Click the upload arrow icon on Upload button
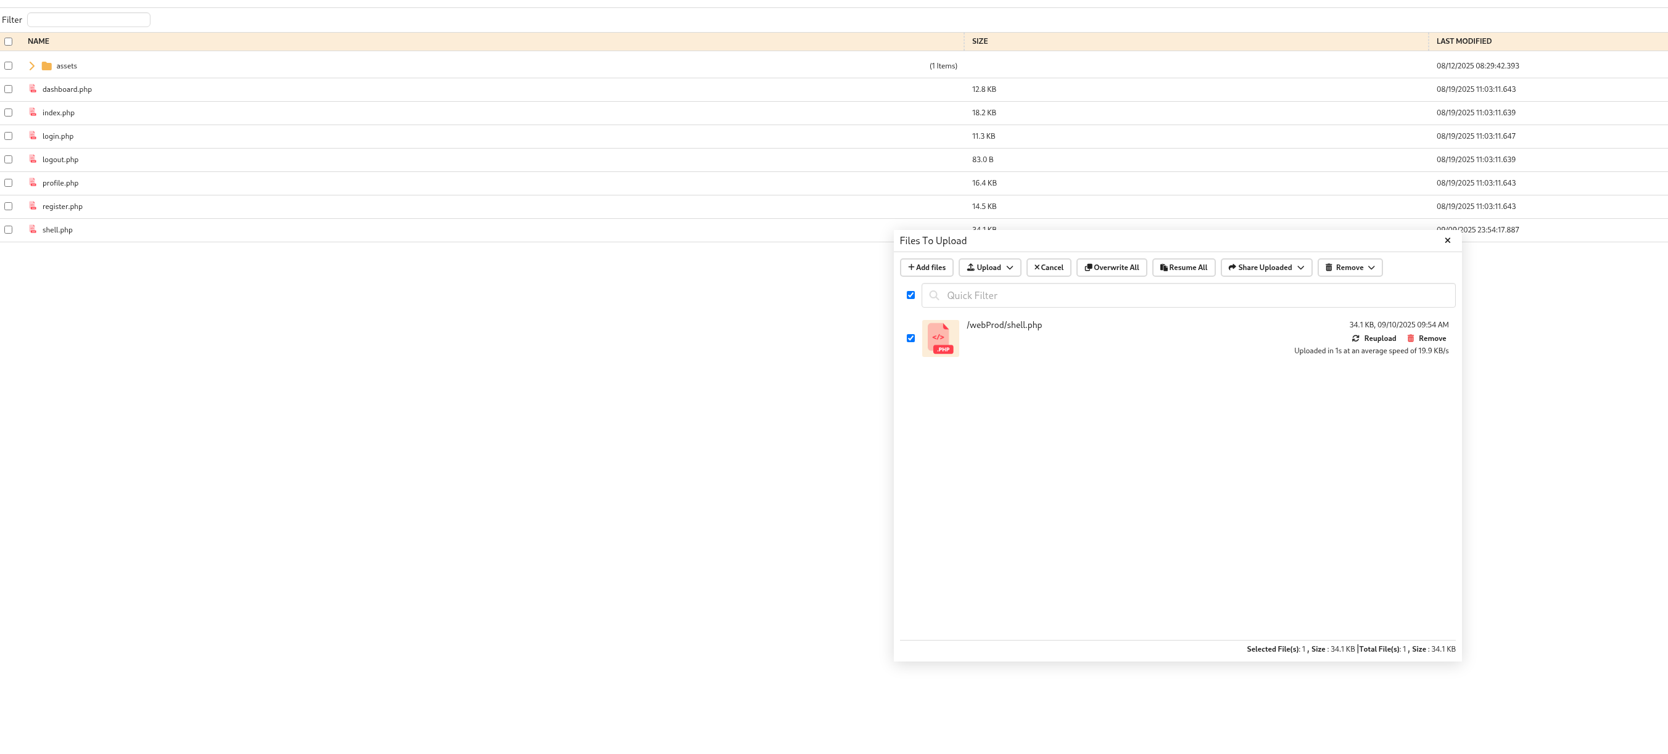The width and height of the screenshot is (1668, 754). tap(970, 268)
